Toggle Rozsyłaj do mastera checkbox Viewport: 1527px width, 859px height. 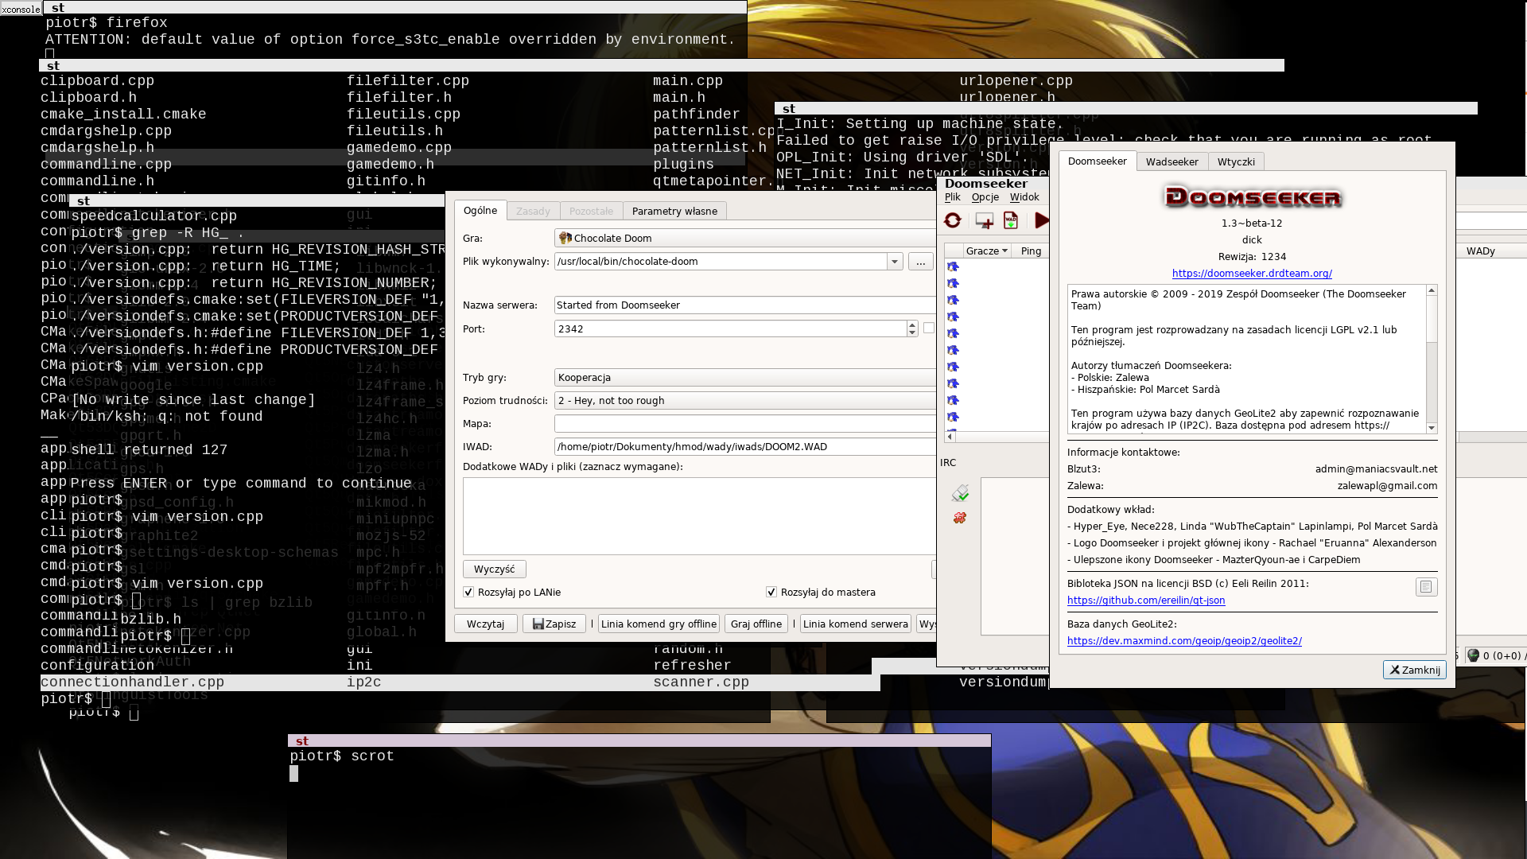[771, 593]
